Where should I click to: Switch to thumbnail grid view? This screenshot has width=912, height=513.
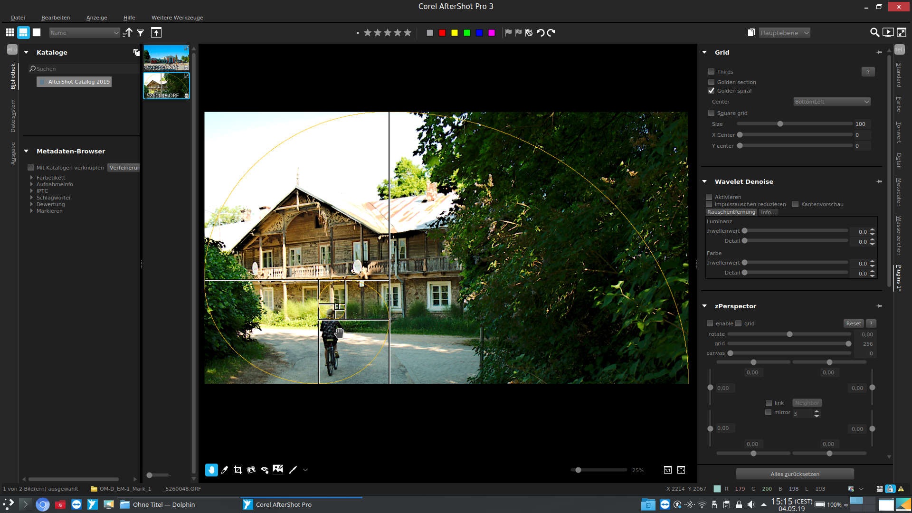pos(10,32)
